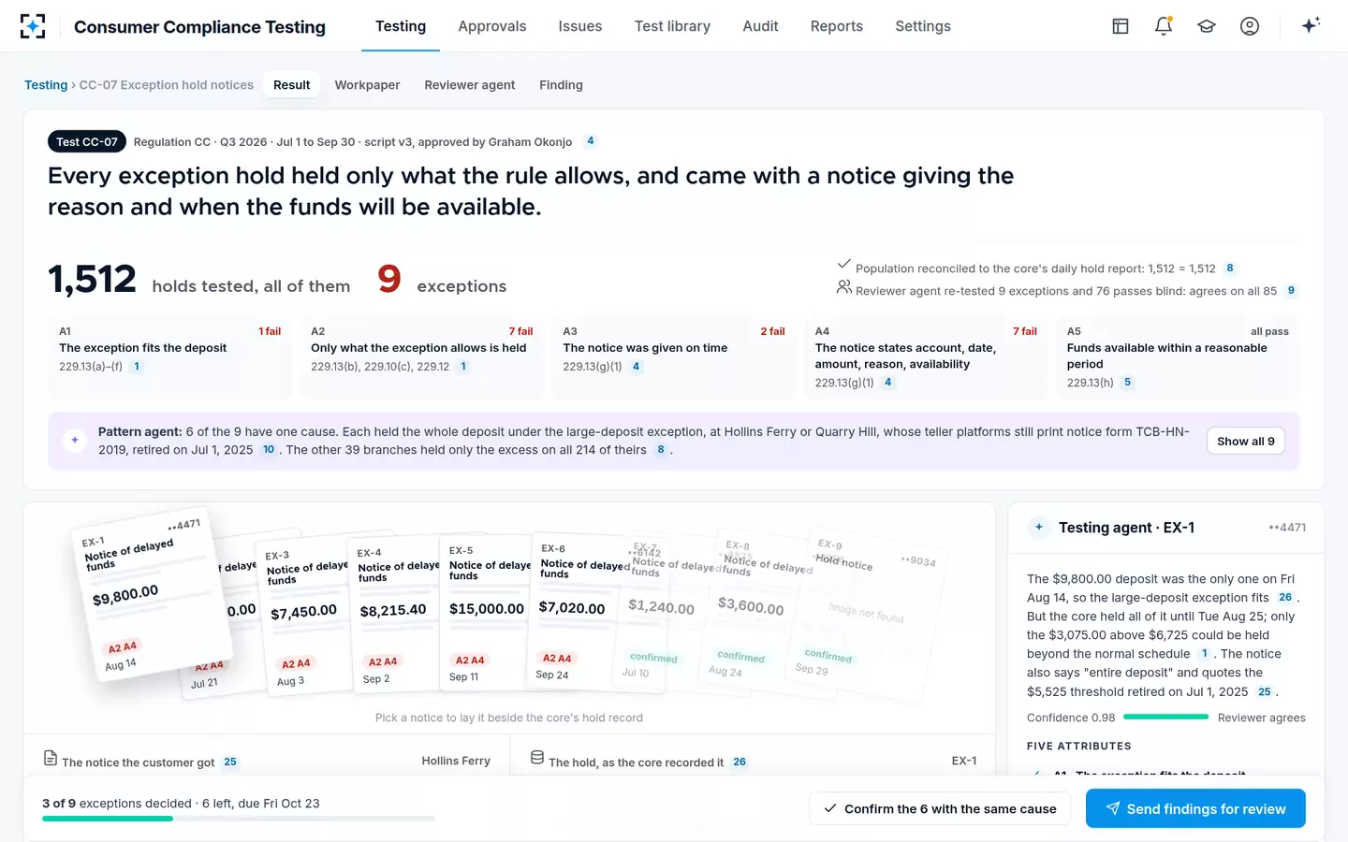The height and width of the screenshot is (842, 1348).
Task: Open citation 10 after retired Jul 1, 2025
Action: [269, 450]
